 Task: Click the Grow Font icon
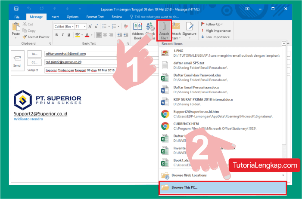[90, 26]
